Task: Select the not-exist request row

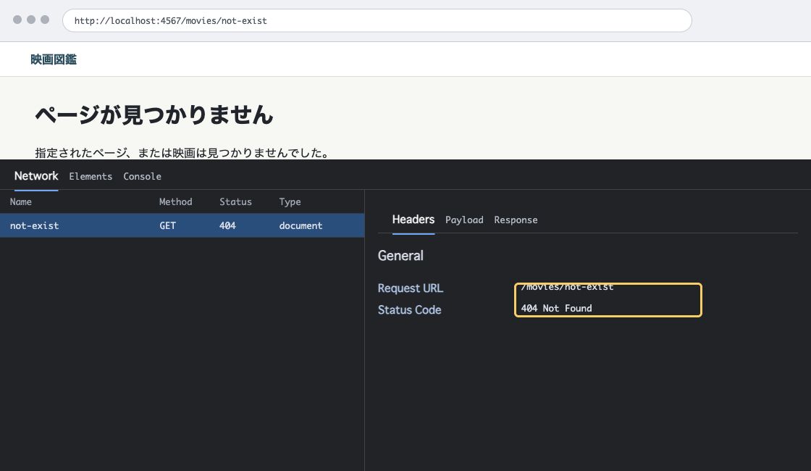Action: (x=182, y=225)
